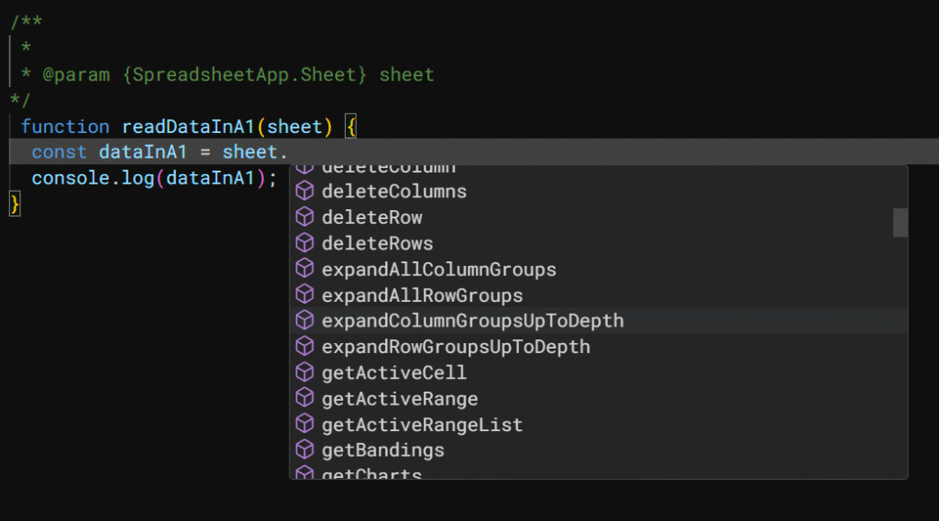Choose expandColumnGroupsUpToDepth from the suggestions
Viewport: 939px width, 521px height.
(x=472, y=321)
